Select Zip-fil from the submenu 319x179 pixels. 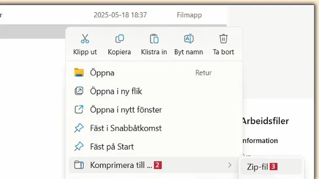coord(257,167)
